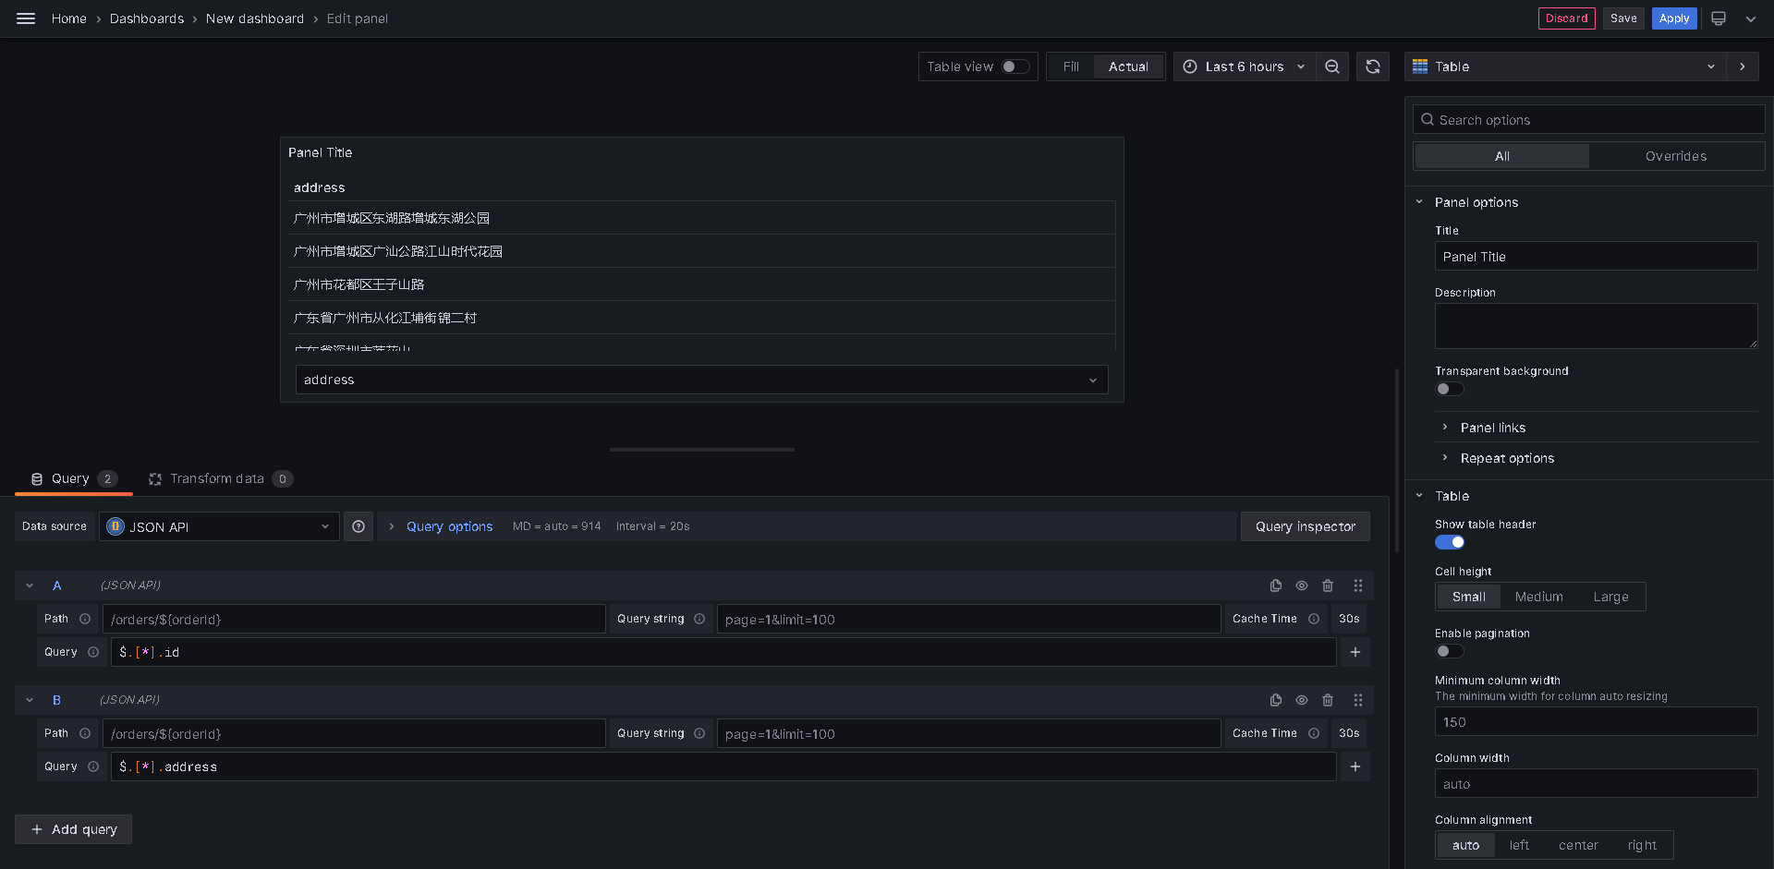
Task: Click the Minimum column width input
Action: tap(1596, 721)
